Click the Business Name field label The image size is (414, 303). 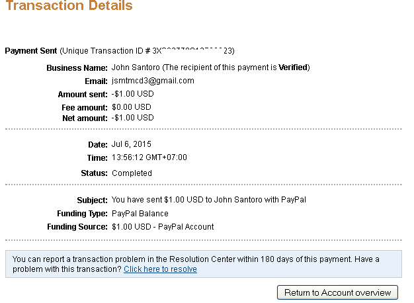pos(77,68)
